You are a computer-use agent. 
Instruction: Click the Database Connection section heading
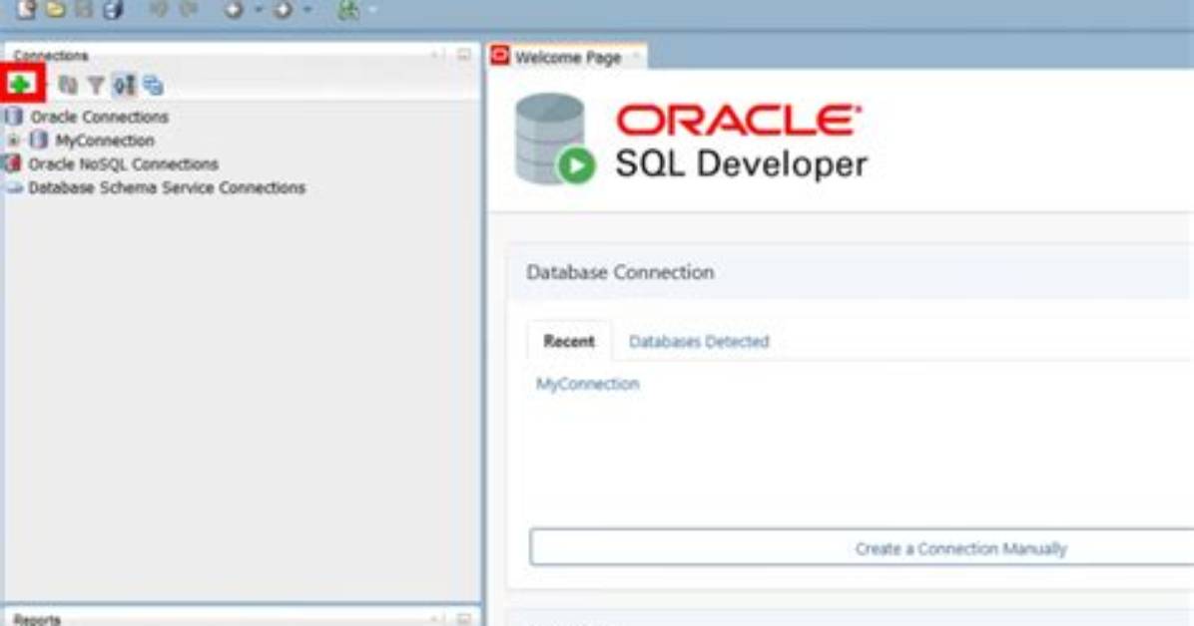[621, 272]
